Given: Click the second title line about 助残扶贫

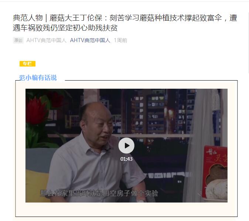Looking at the screenshot, I should pos(65,28).
